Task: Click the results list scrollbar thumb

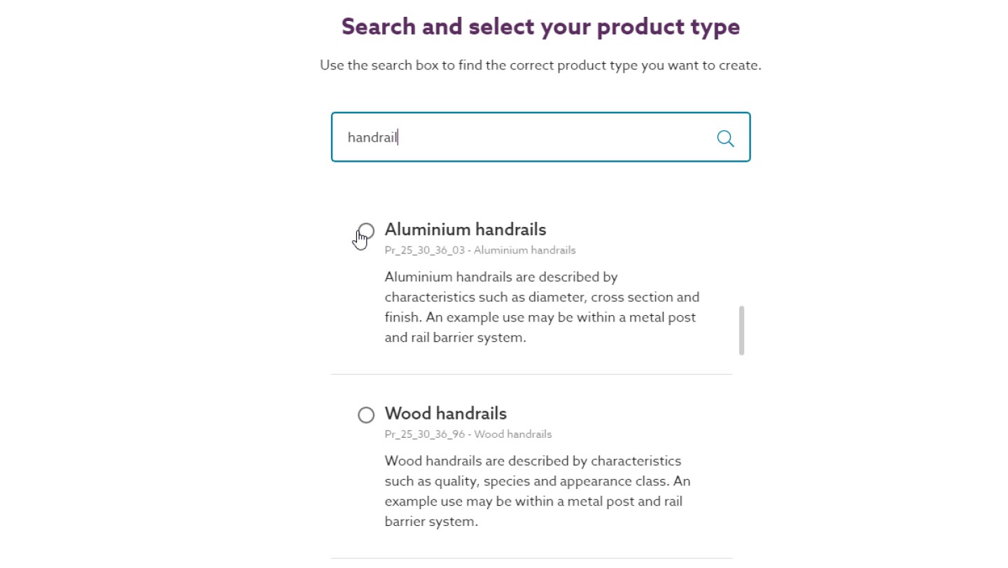Action: [x=741, y=330]
